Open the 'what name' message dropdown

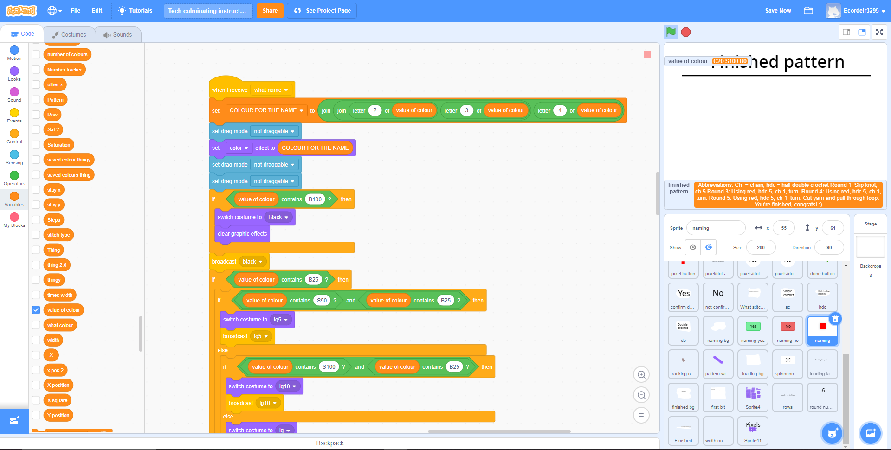click(271, 90)
